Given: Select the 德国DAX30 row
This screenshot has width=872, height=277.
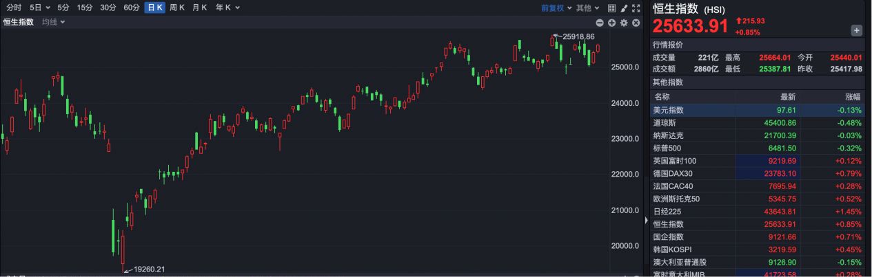Looking at the screenshot, I should point(758,173).
